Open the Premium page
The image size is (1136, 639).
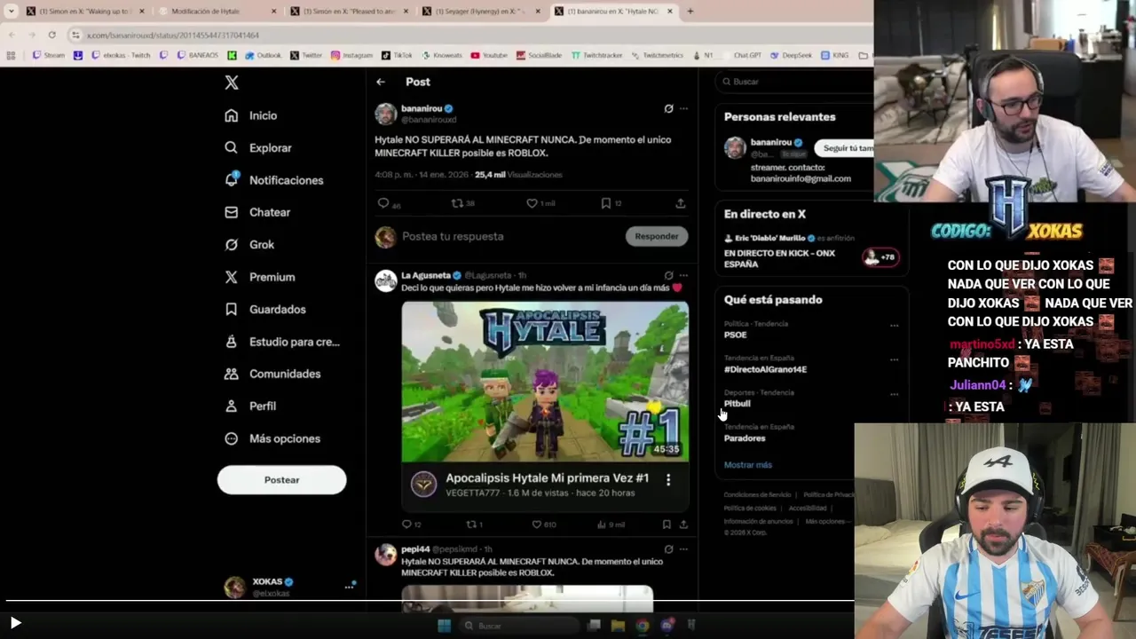point(260,277)
